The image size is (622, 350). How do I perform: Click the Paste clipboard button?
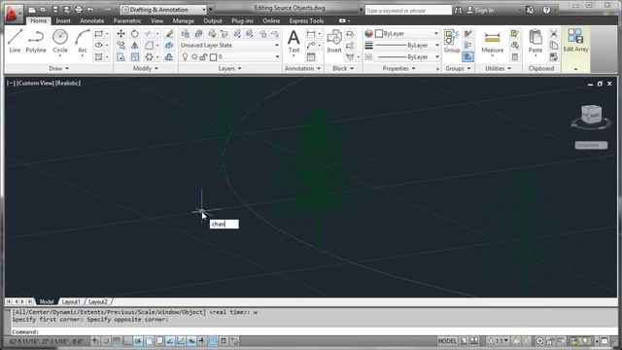pos(536,41)
